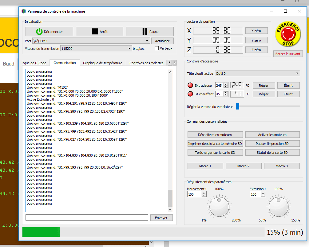Click the Extrusion multiplier dial knob
Screen dimensions: 309x247
click(279, 207)
